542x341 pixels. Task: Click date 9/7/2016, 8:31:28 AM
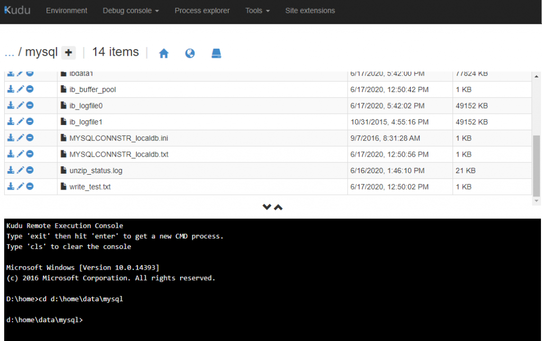click(x=385, y=138)
